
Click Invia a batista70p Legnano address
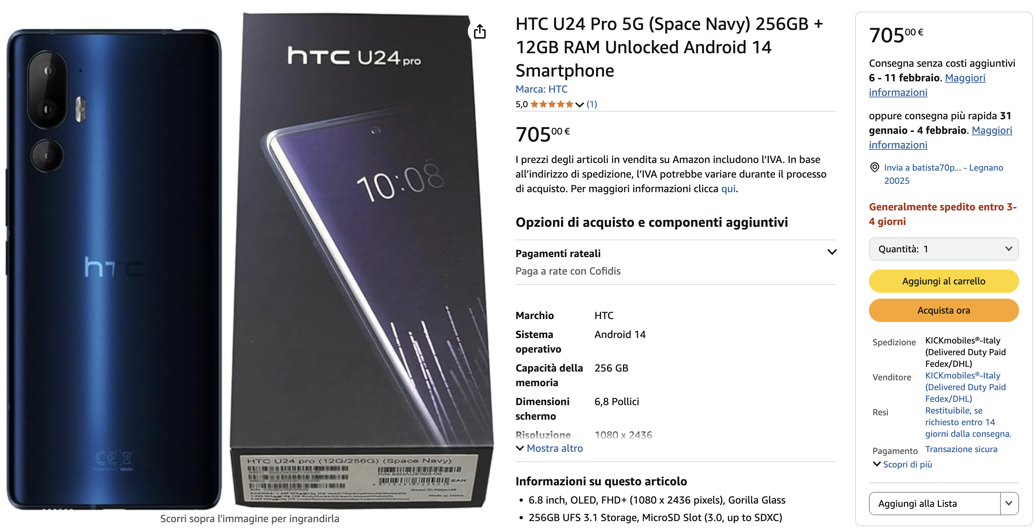tap(943, 174)
